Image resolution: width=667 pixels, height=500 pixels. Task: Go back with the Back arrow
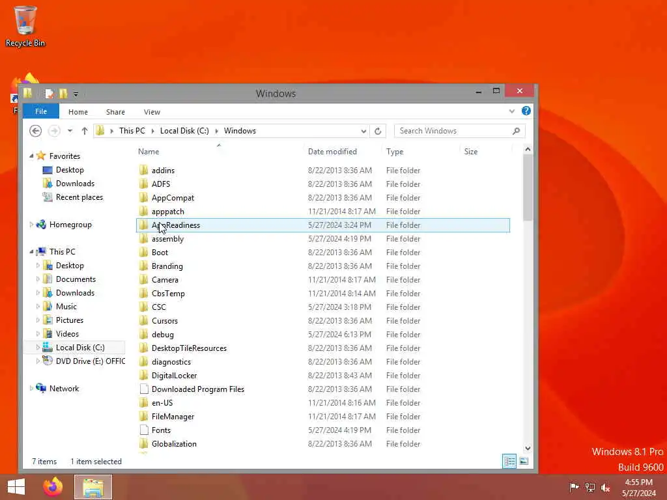click(x=36, y=130)
